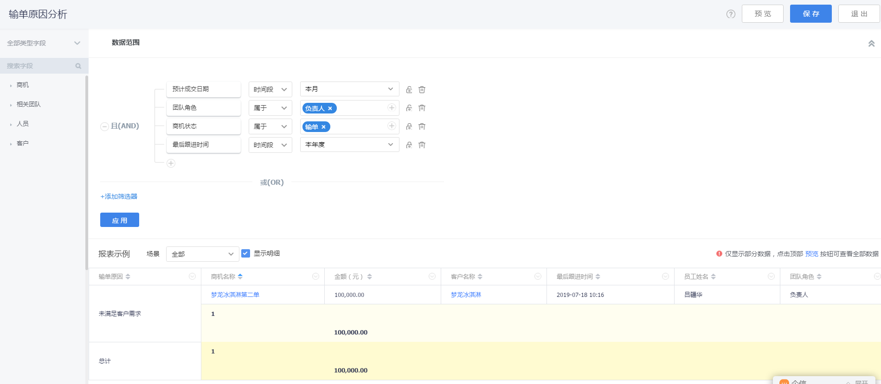This screenshot has width=881, height=384.
Task: Add value with plus icon in 输单 field
Action: pyautogui.click(x=392, y=126)
